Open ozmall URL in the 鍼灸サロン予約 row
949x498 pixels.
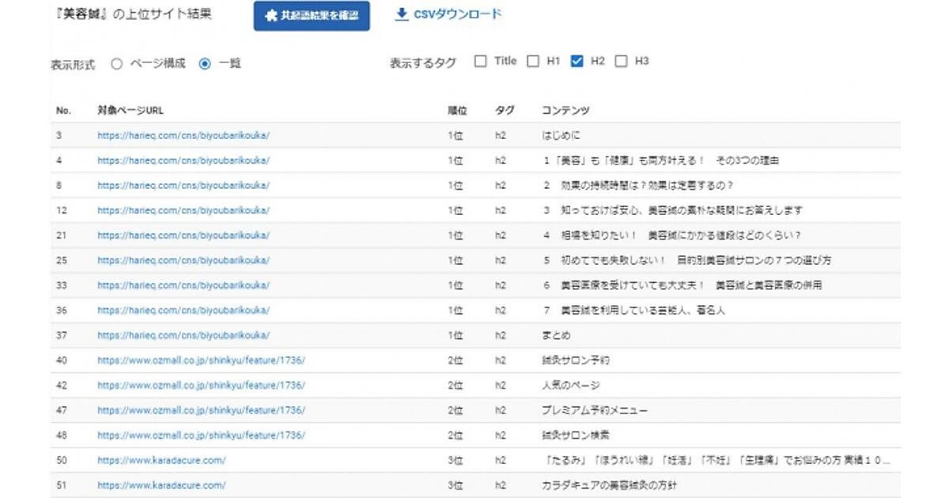(201, 360)
